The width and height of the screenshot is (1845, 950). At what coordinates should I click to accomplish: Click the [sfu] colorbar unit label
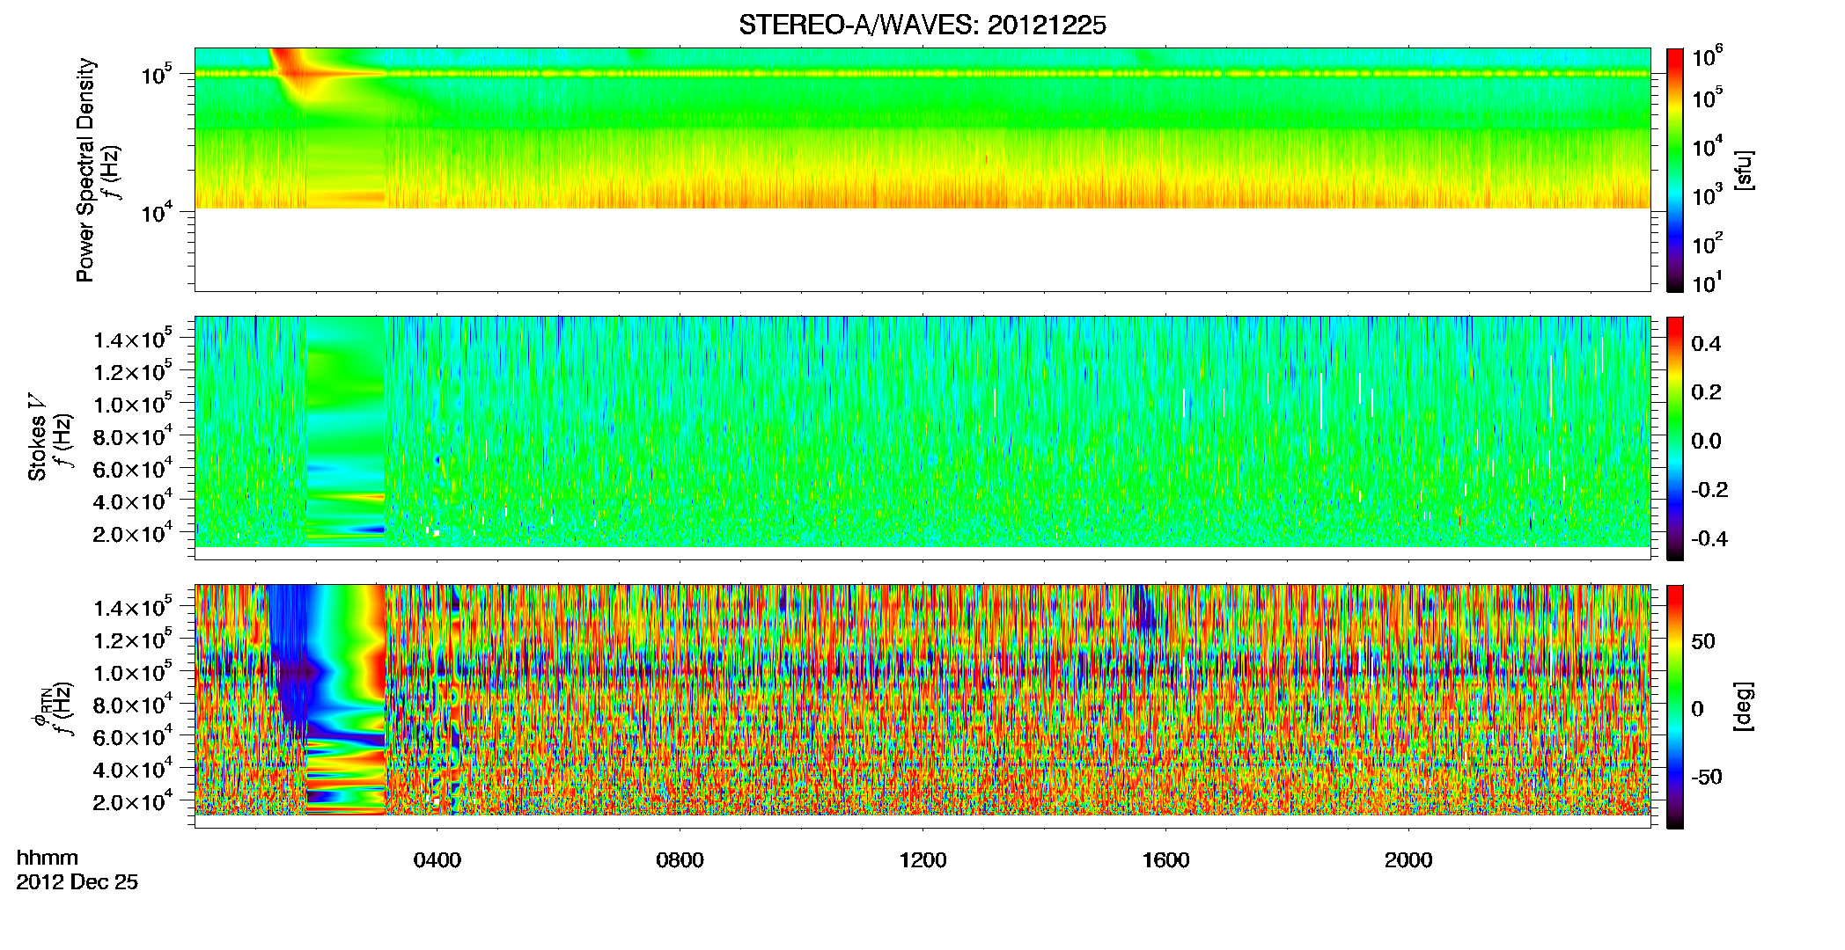[x=1744, y=170]
